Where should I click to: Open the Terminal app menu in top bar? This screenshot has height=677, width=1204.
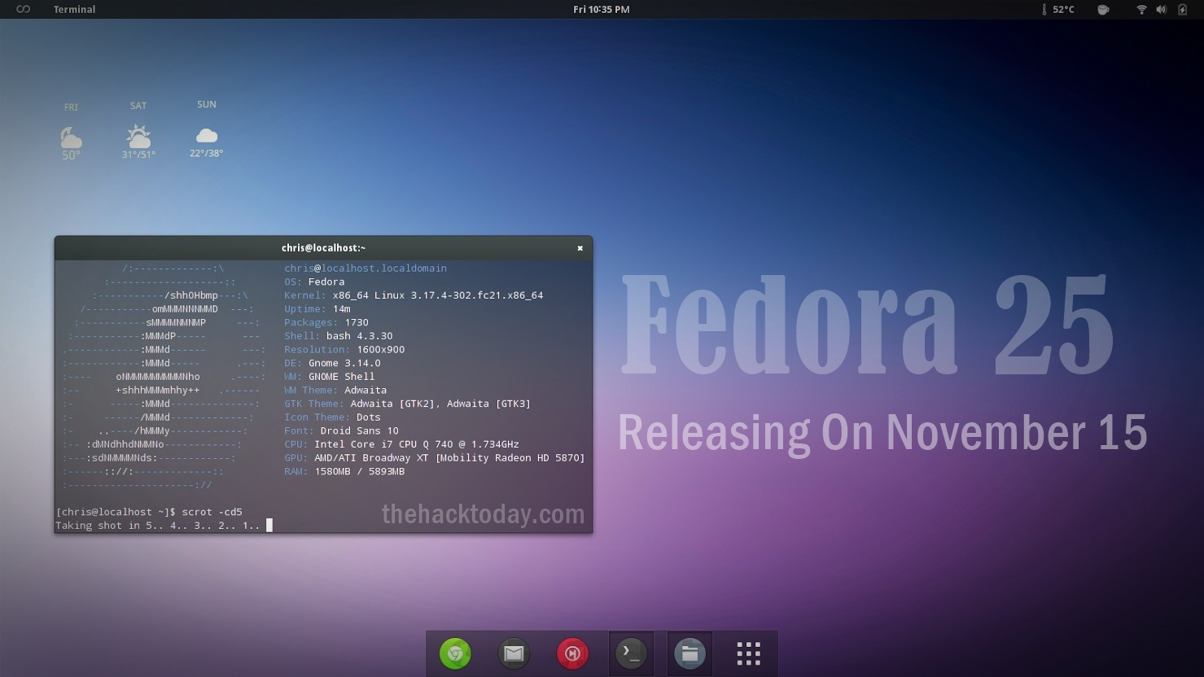tap(74, 9)
